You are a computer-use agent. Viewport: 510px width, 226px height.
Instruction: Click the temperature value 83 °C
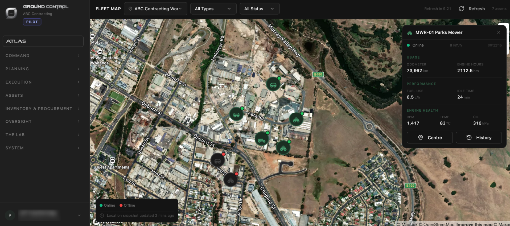click(x=445, y=123)
